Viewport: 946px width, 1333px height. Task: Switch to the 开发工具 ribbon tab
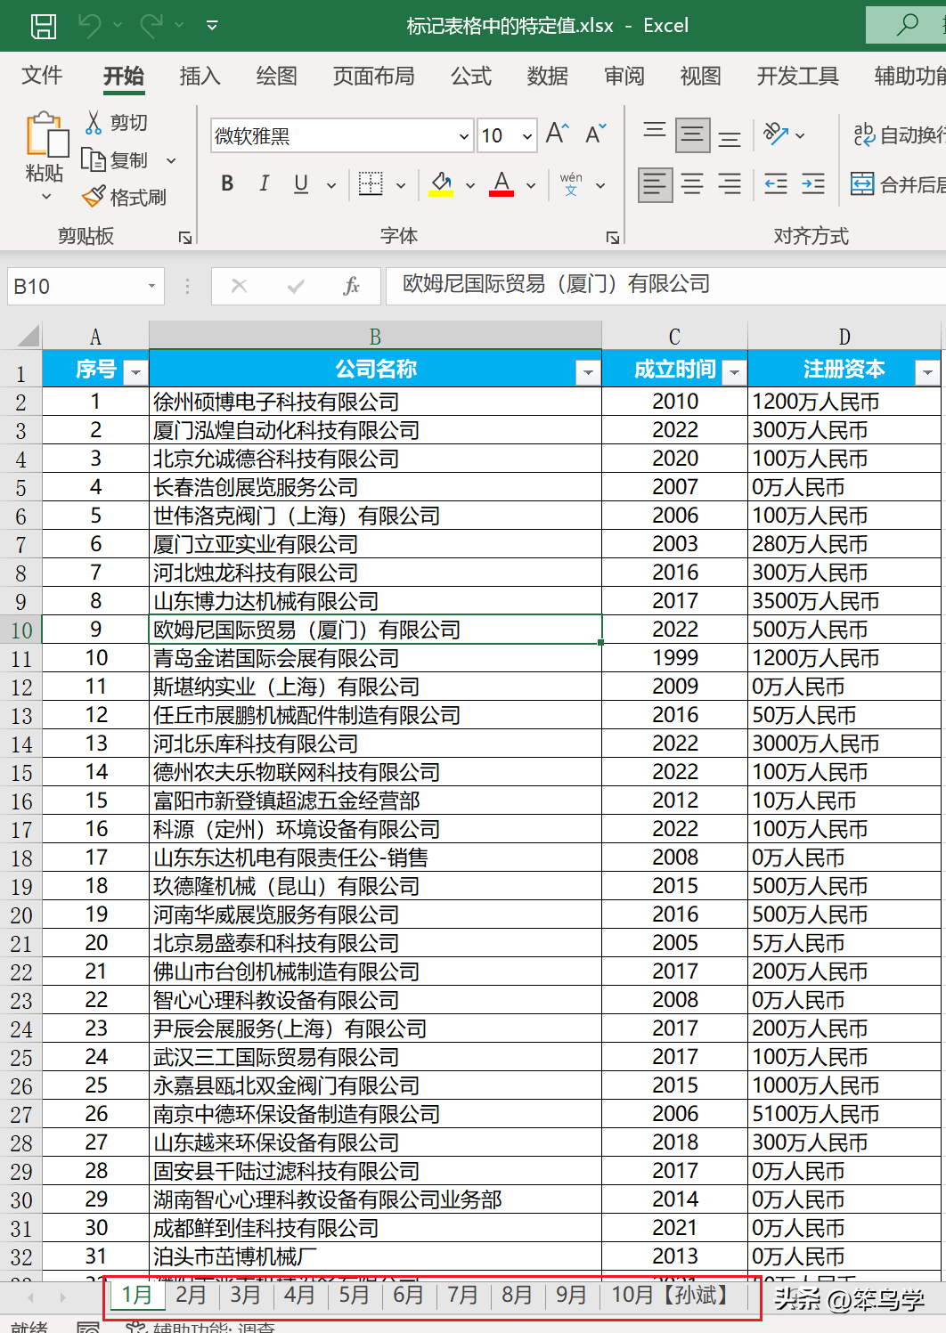798,76
